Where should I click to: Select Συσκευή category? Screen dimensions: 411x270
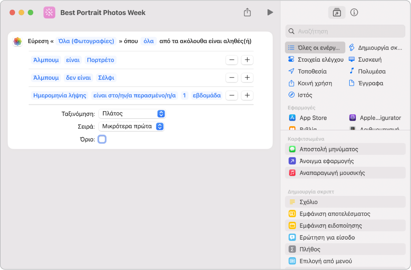click(365, 60)
